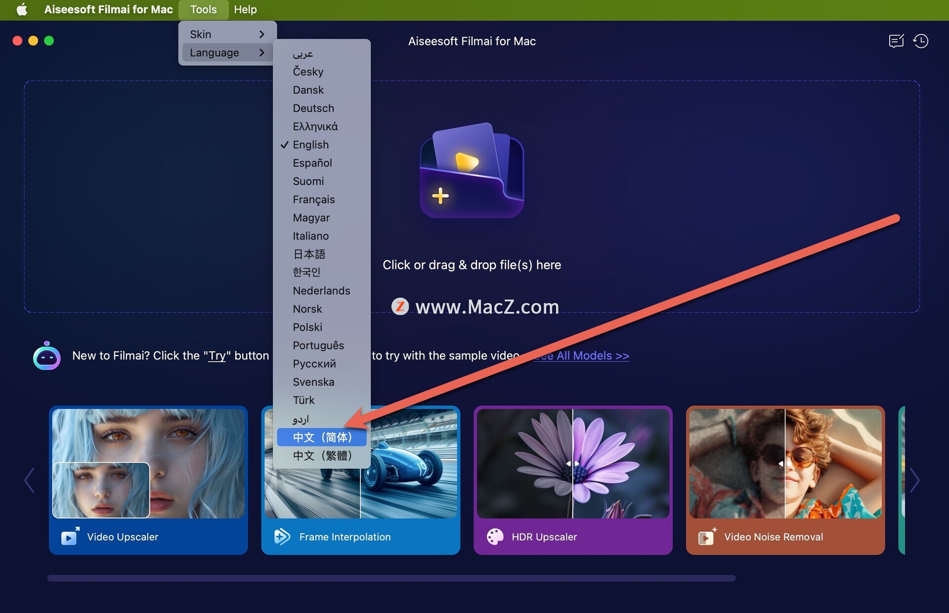Select Video Noise Removal label
The height and width of the screenshot is (613, 949).
point(774,537)
